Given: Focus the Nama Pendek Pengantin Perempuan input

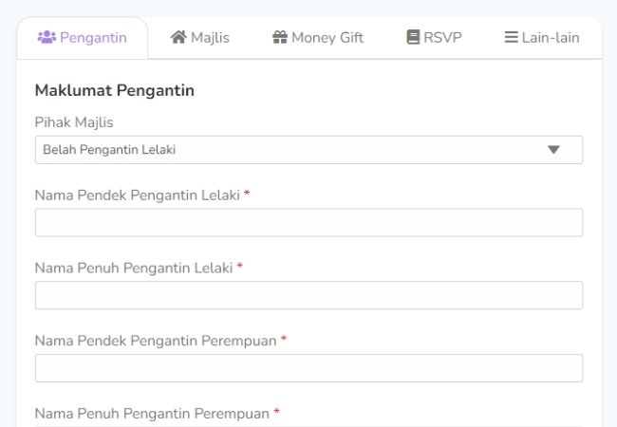Looking at the screenshot, I should [308, 368].
